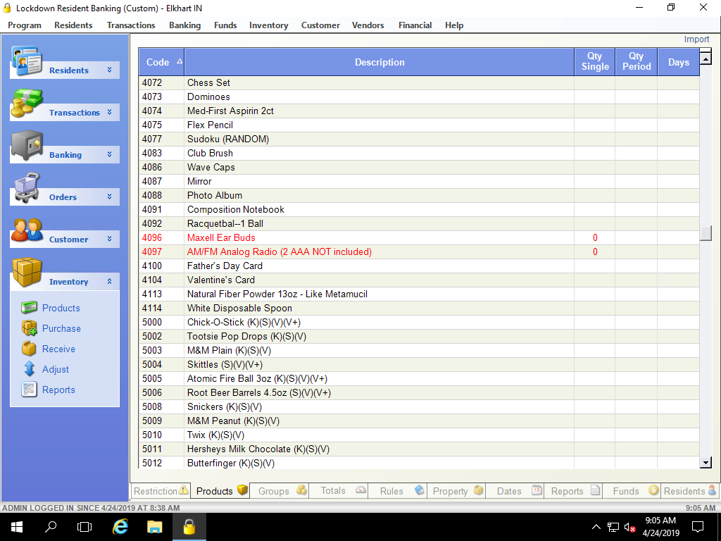
Task: Open Task View on the taskbar
Action: [x=84, y=527]
